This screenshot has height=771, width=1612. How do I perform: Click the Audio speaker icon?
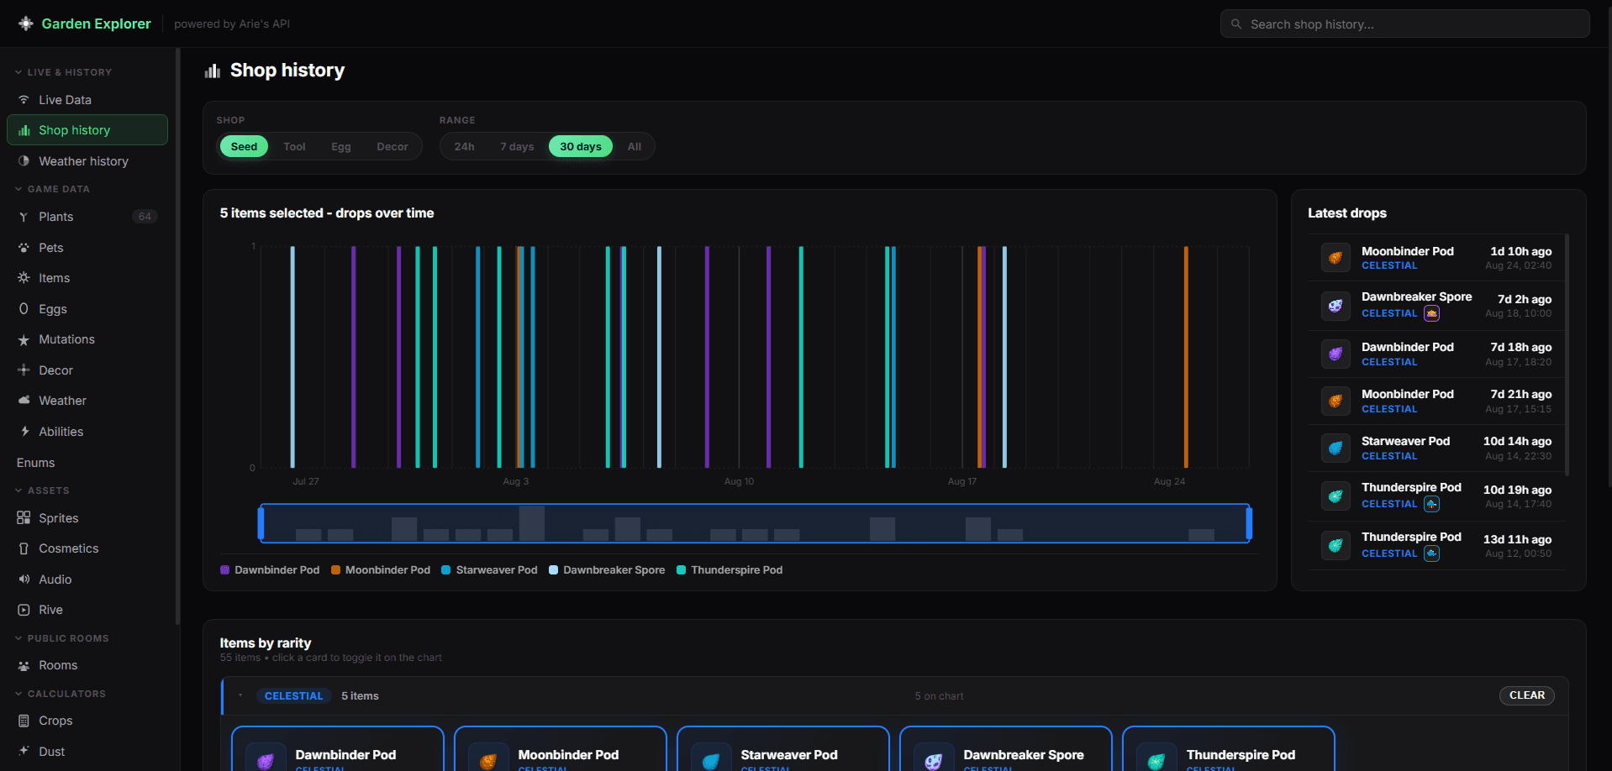pyautogui.click(x=24, y=580)
